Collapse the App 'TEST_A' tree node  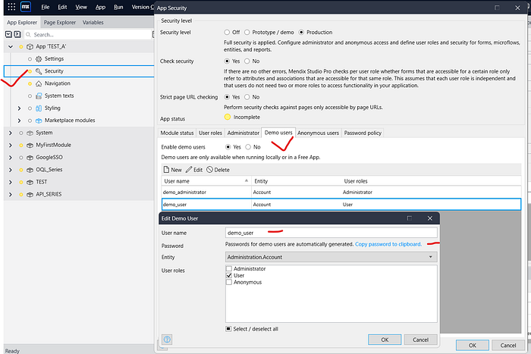point(10,46)
